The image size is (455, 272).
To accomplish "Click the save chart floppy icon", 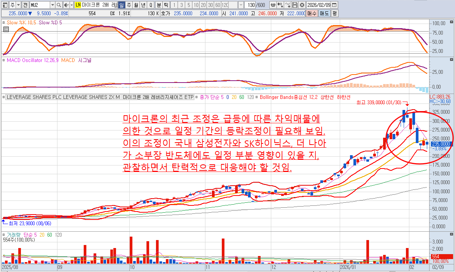I will tap(295, 5).
